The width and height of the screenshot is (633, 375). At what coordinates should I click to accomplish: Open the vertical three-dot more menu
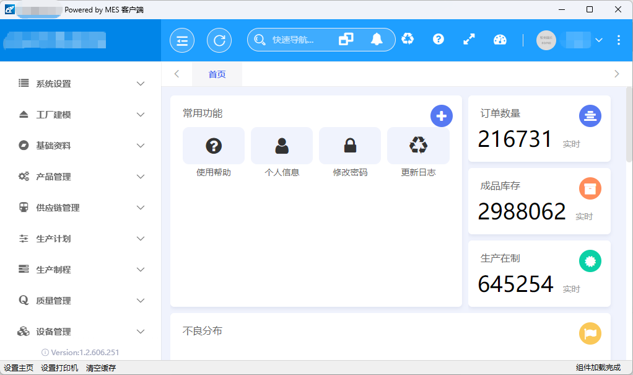[619, 40]
